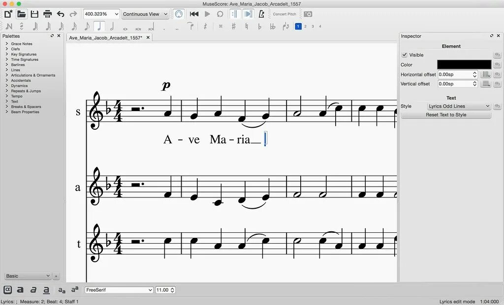Toggle the metronome icon
Image resolution: width=504 pixels, height=305 pixels.
point(261,14)
